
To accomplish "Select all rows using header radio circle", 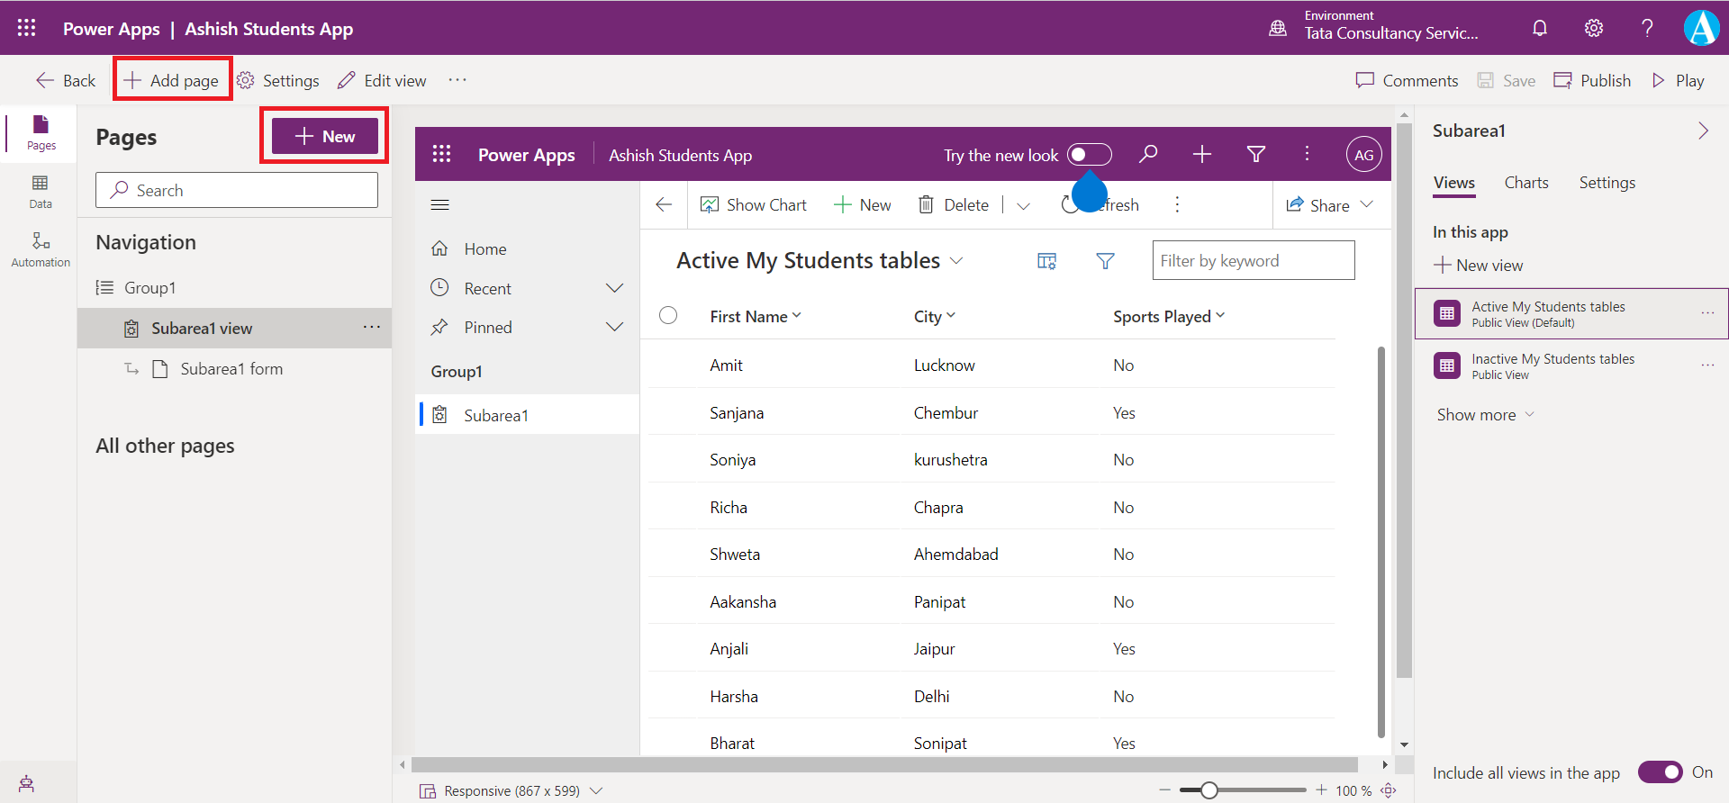I will click(668, 315).
